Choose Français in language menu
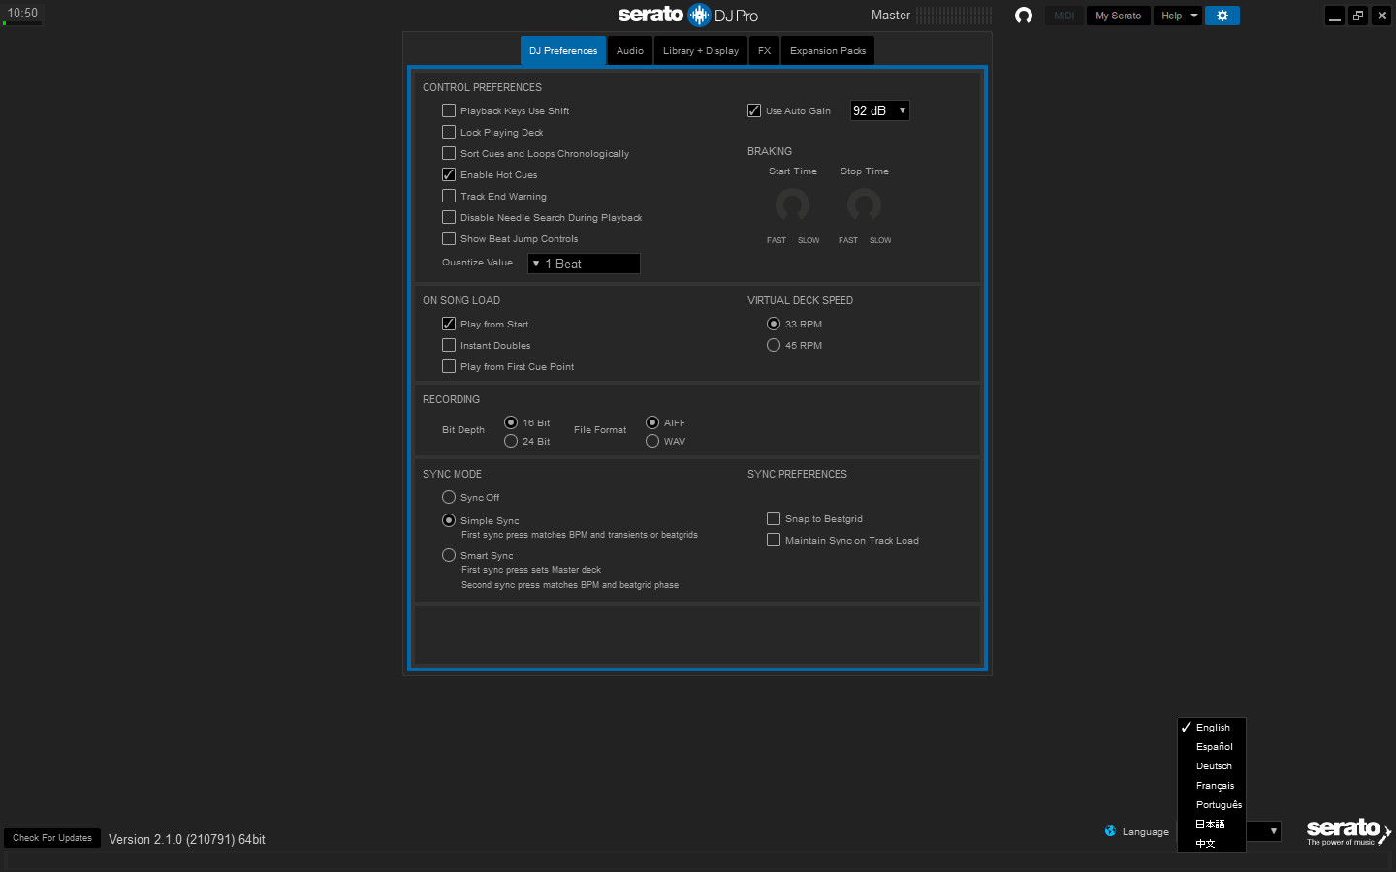1396x872 pixels. (x=1212, y=785)
